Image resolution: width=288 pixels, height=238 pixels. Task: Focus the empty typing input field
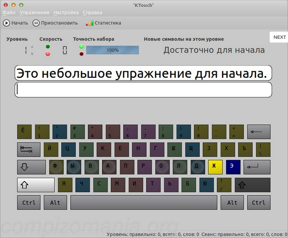coord(143,90)
